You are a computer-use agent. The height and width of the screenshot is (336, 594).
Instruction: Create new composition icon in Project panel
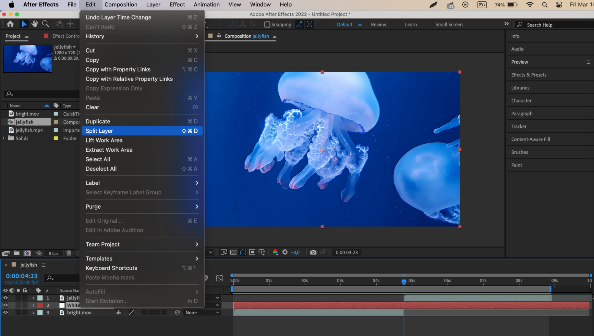(x=27, y=253)
